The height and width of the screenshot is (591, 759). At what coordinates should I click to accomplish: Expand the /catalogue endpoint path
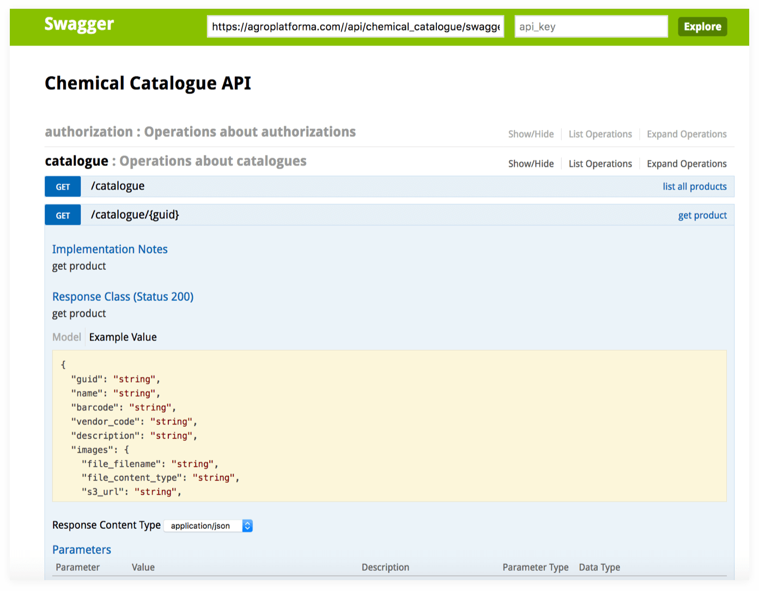[118, 186]
